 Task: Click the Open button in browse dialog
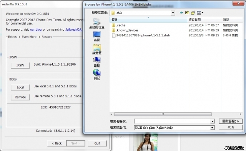point(231,121)
